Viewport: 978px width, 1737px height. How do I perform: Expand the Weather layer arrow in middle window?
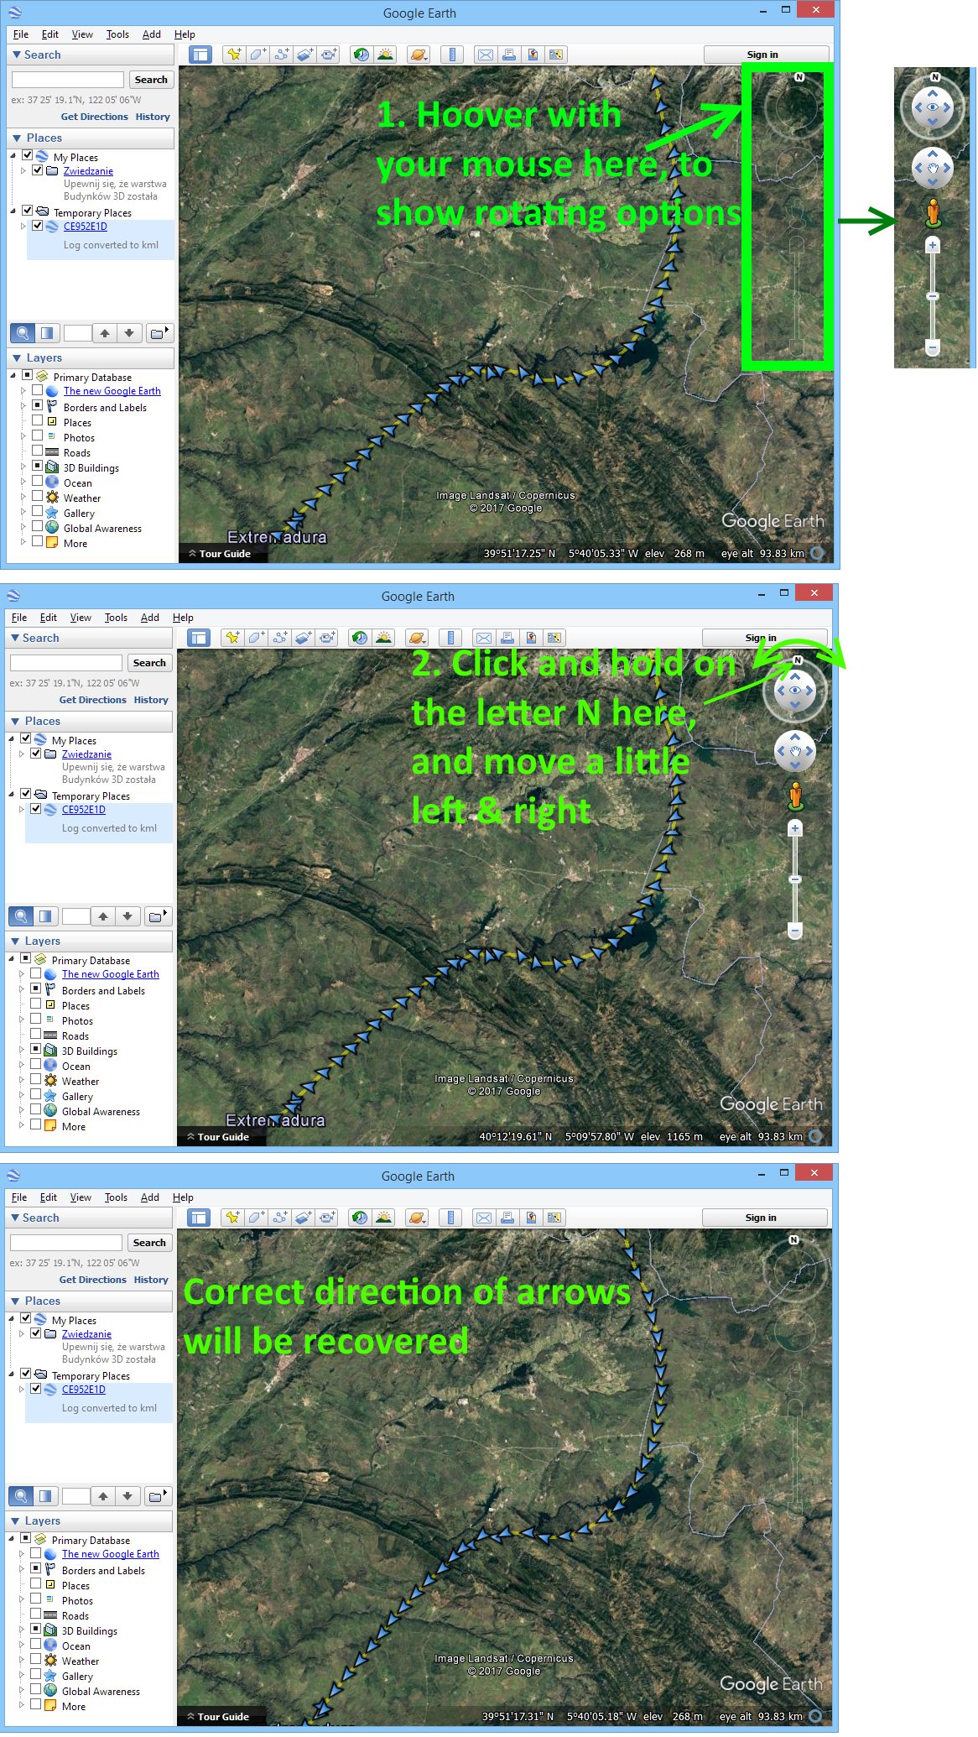pyautogui.click(x=22, y=1080)
